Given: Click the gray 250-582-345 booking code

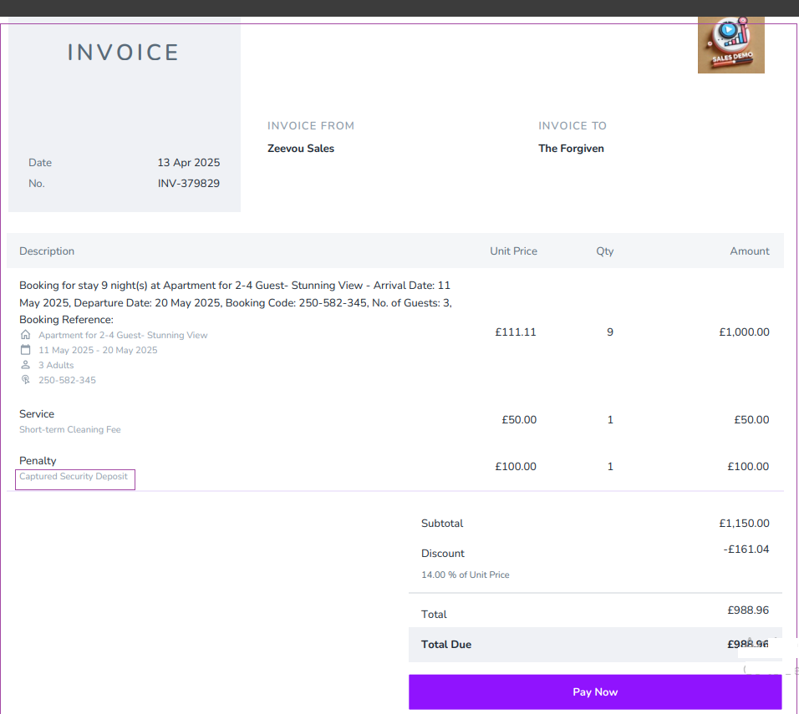Looking at the screenshot, I should [x=67, y=380].
